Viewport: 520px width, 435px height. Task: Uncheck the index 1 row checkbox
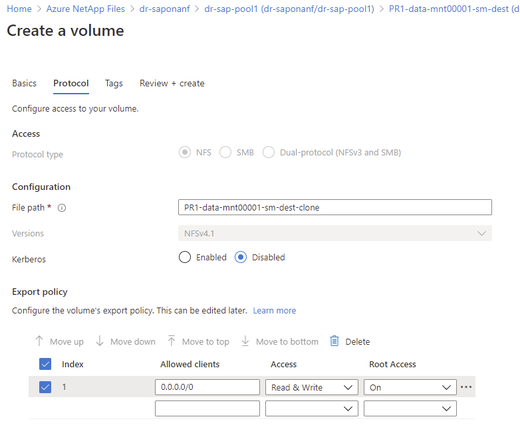coord(45,387)
